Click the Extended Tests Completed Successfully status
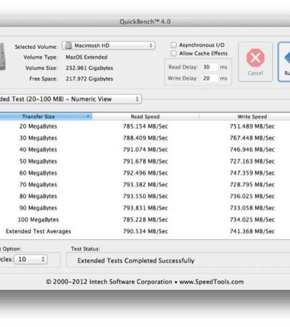 click(136, 261)
